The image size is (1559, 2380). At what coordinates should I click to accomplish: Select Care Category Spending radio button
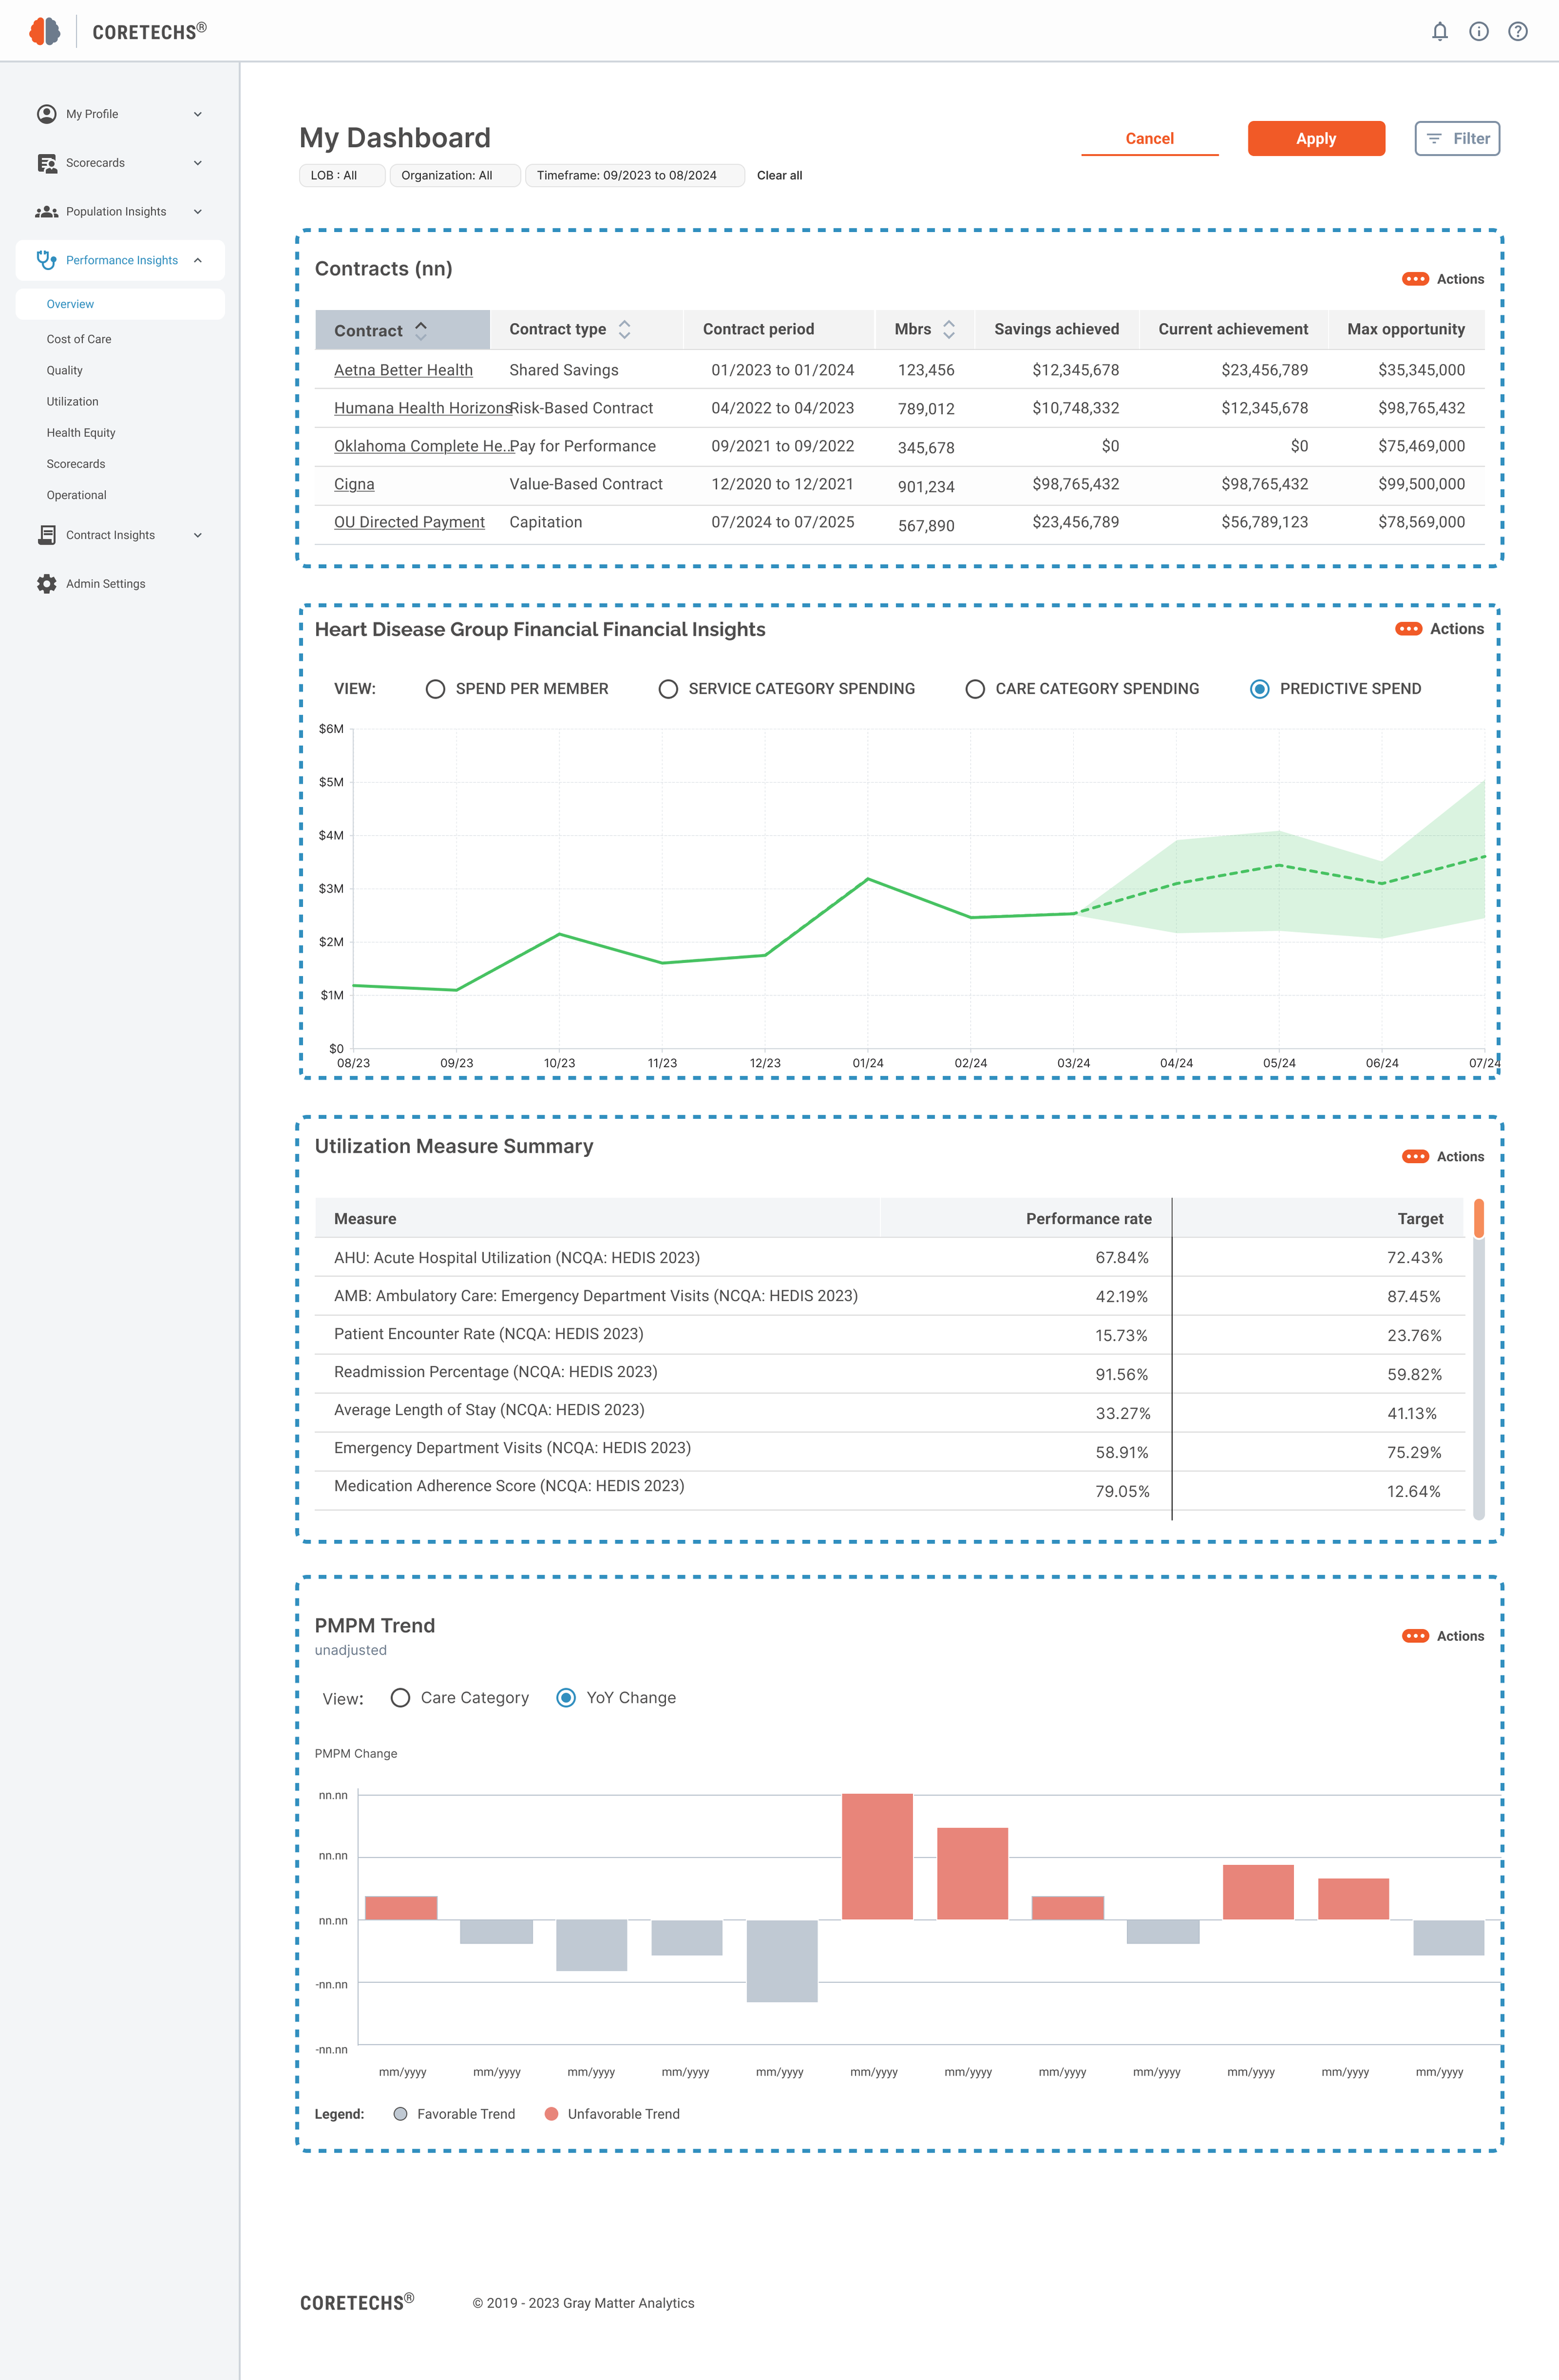click(x=975, y=689)
